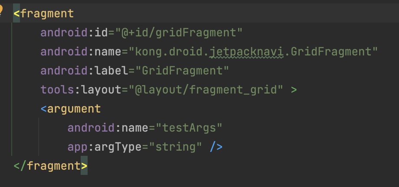Image resolution: width=399 pixels, height=187 pixels.
Task: Click the android:label attribute name
Action: point(84,71)
